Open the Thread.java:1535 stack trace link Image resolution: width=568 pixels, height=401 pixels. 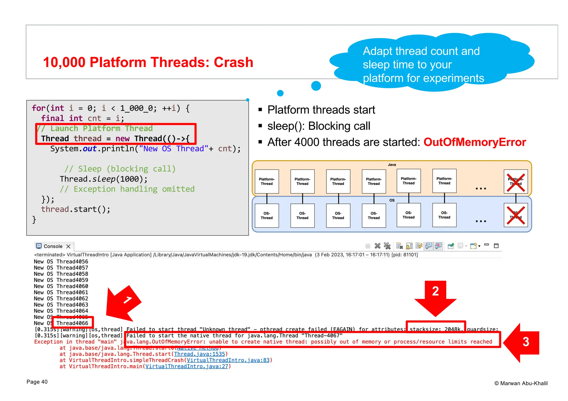[x=199, y=354]
